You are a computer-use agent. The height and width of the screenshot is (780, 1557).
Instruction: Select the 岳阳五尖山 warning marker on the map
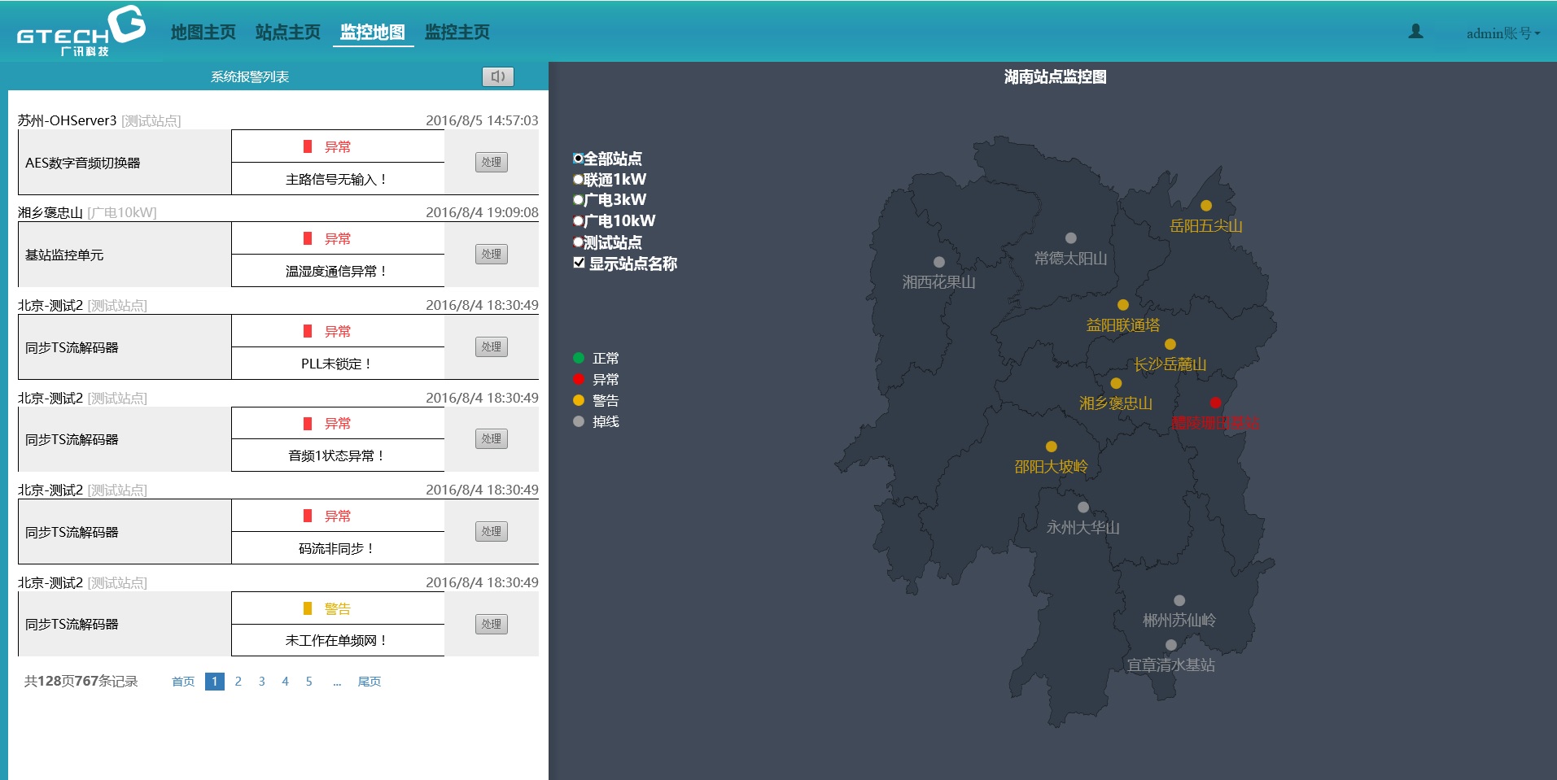[1207, 206]
